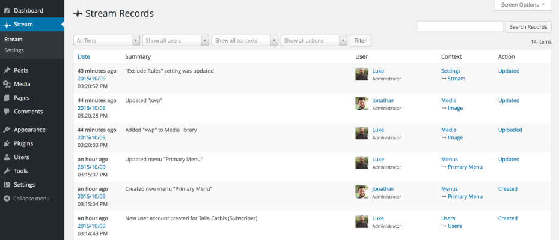The image size is (559, 240).
Task: Click the Comments bubble icon
Action: point(7,112)
